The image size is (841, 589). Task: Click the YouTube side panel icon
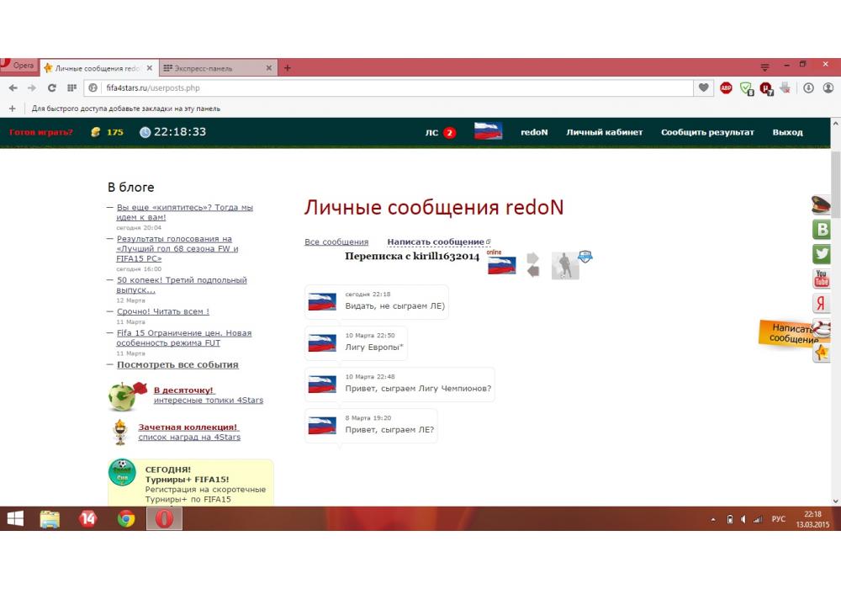coord(822,279)
